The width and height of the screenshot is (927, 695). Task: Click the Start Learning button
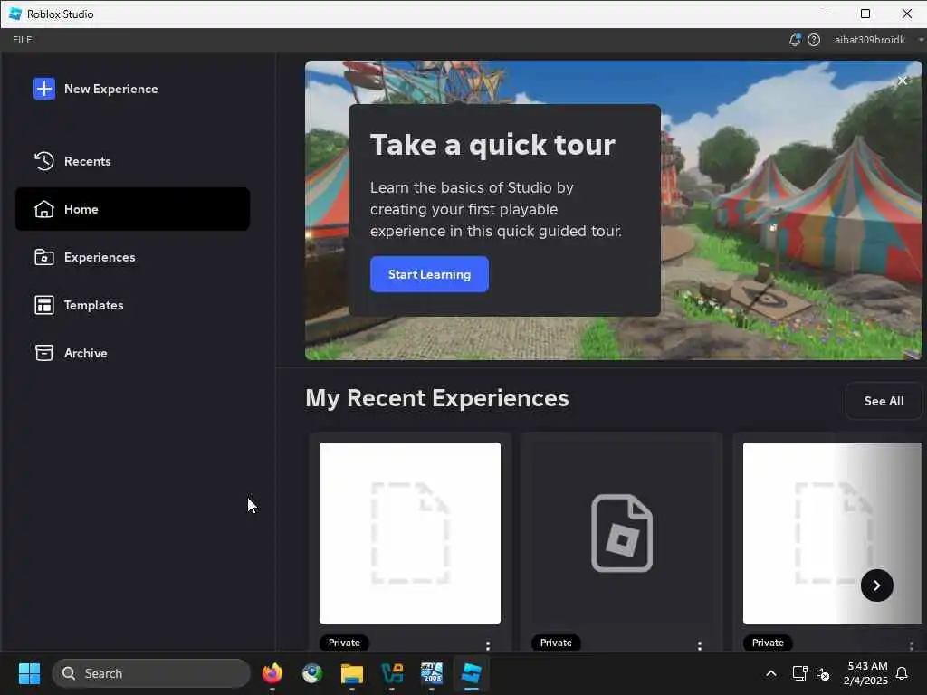pos(429,274)
